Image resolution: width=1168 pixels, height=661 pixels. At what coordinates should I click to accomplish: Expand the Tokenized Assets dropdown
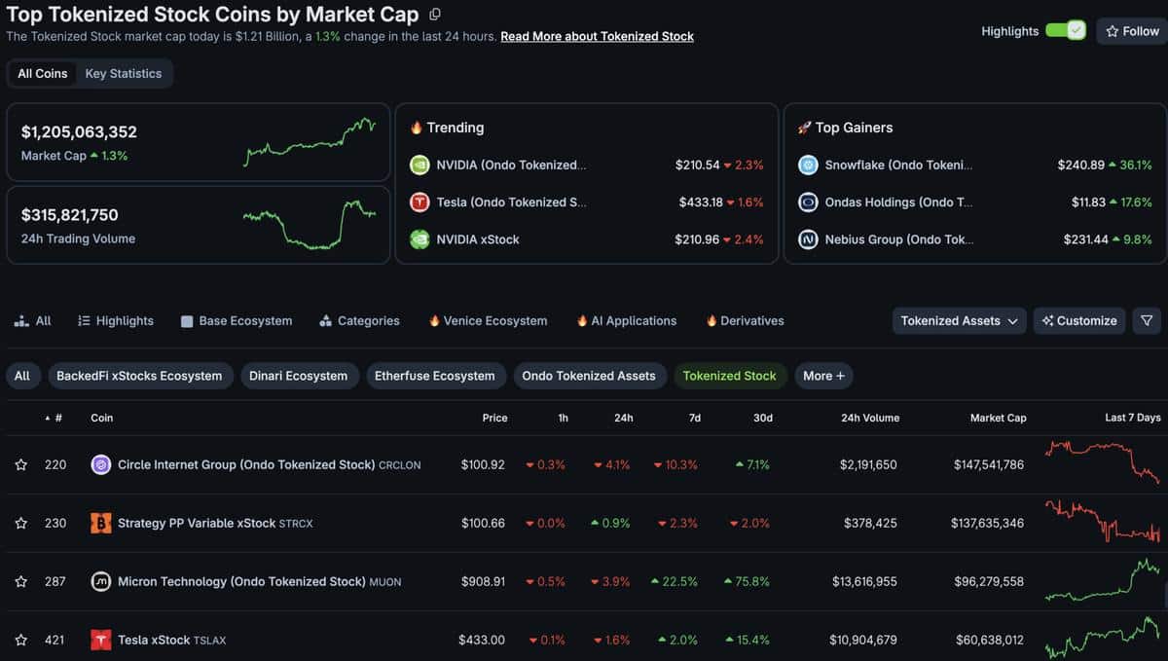pyautogui.click(x=960, y=320)
